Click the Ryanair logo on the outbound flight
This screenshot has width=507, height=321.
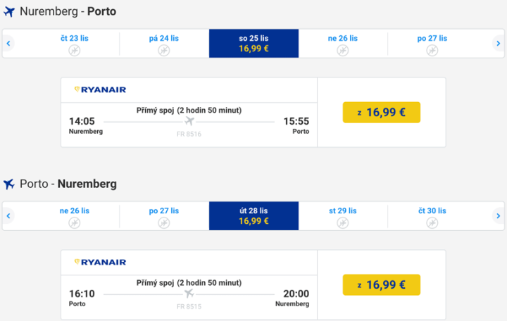pos(100,89)
